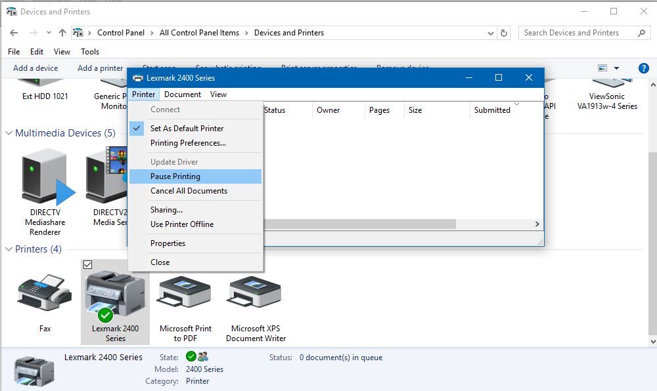Open Printing Preferences...
The image size is (657, 391).
point(195,143)
